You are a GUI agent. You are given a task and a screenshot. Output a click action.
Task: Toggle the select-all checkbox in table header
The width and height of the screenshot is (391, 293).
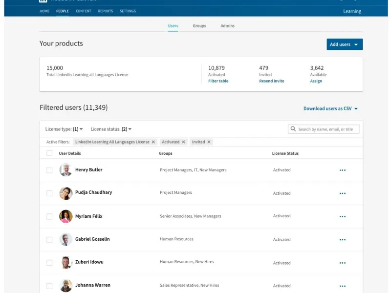tap(49, 153)
